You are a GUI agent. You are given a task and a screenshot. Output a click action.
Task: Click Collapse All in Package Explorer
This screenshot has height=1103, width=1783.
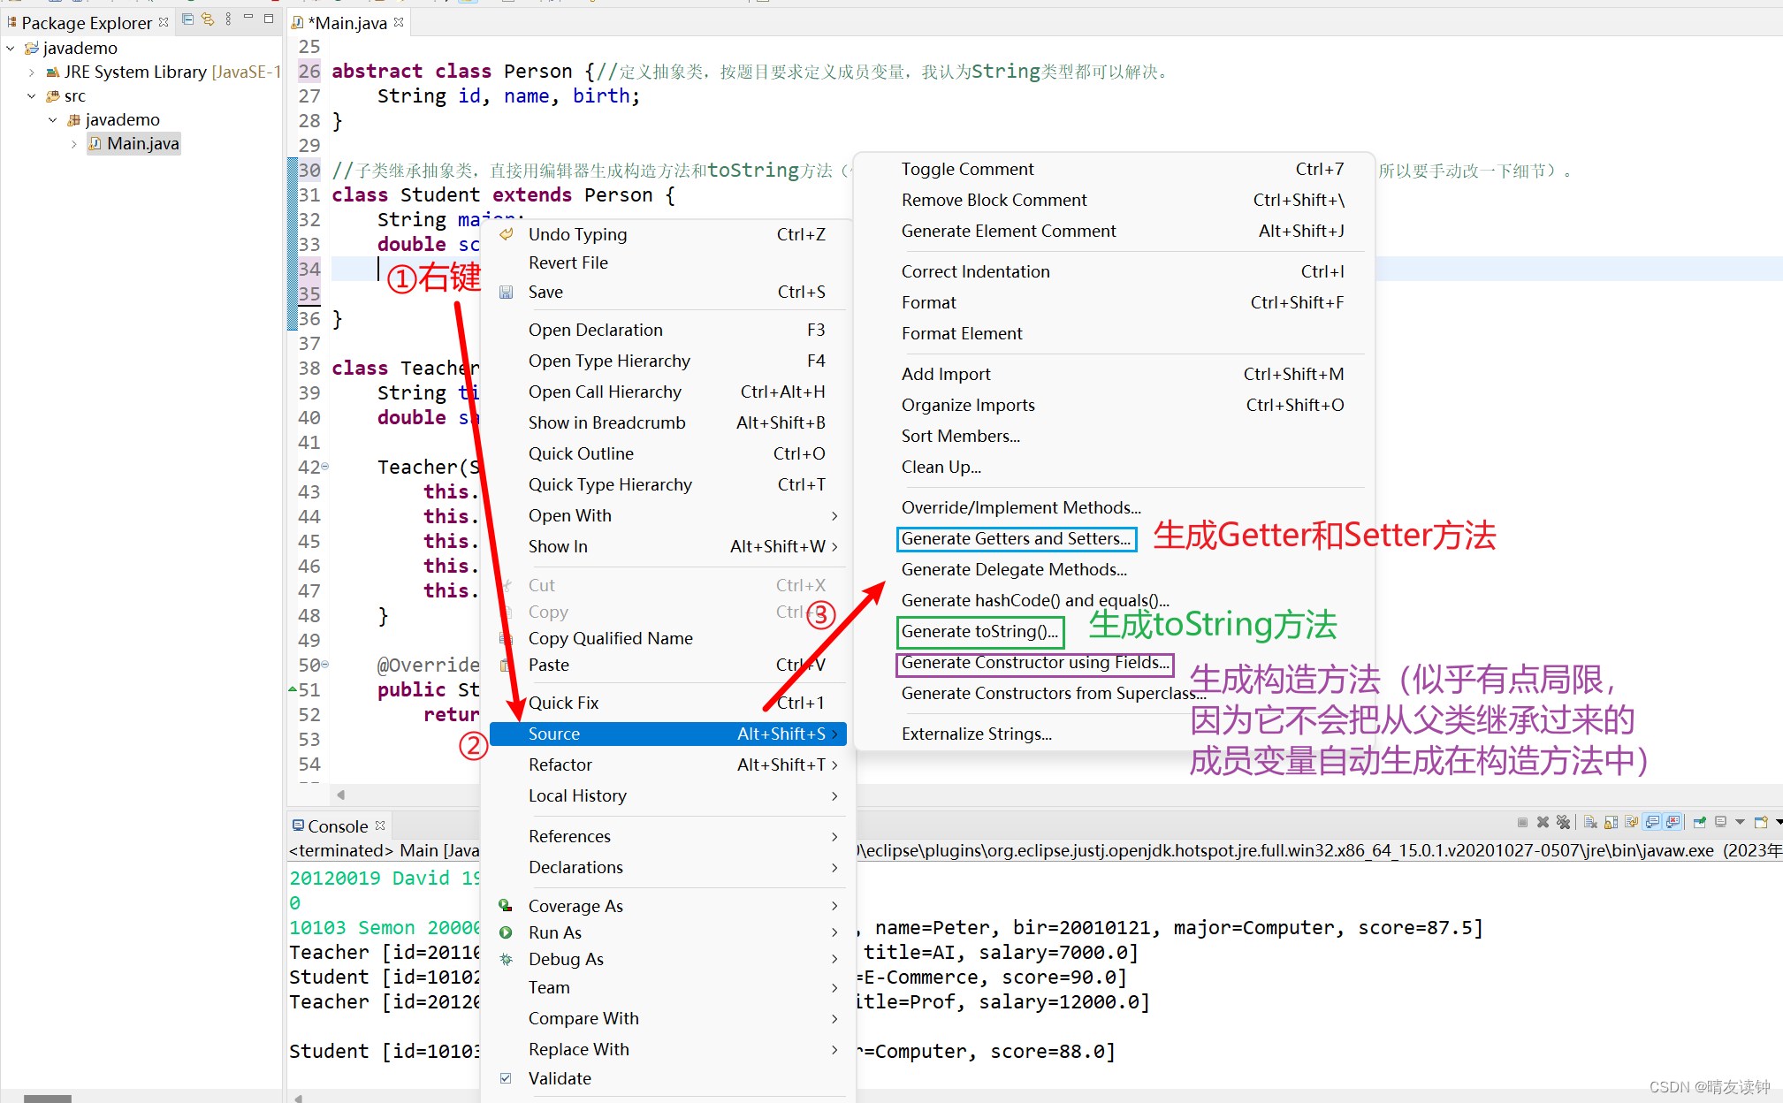click(187, 19)
